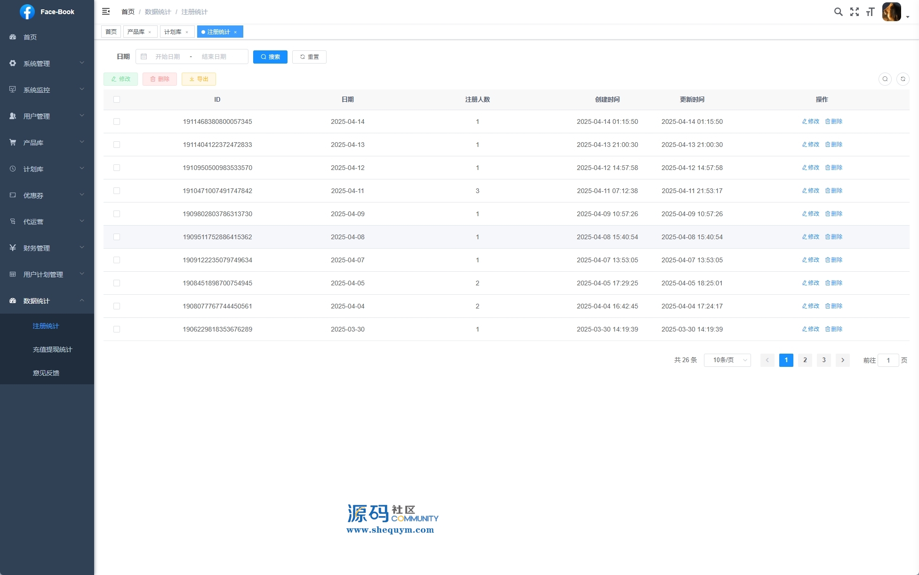919x575 pixels.
Task: Click the 开始日期 date input field
Action: pyautogui.click(x=168, y=57)
